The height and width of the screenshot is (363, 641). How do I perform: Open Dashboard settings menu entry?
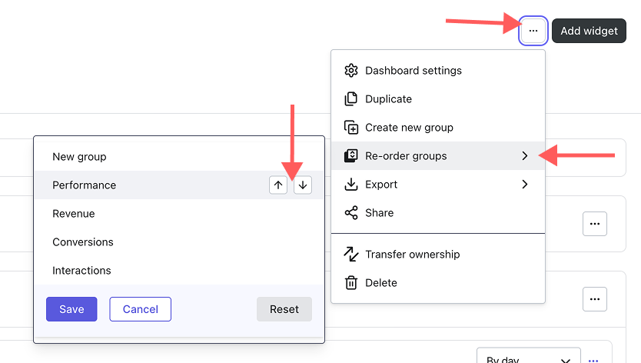point(438,71)
